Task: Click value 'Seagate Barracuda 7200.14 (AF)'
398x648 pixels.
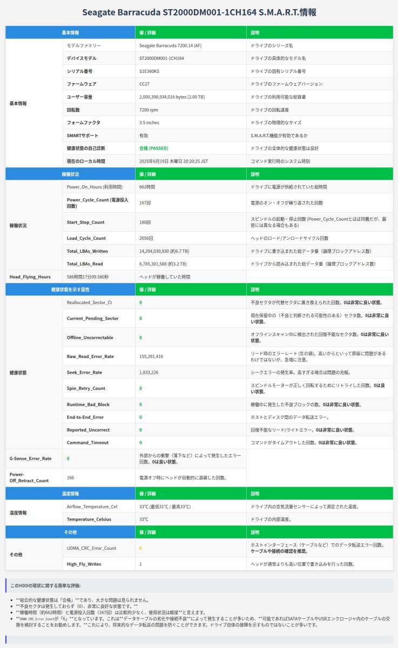Action: (x=170, y=46)
